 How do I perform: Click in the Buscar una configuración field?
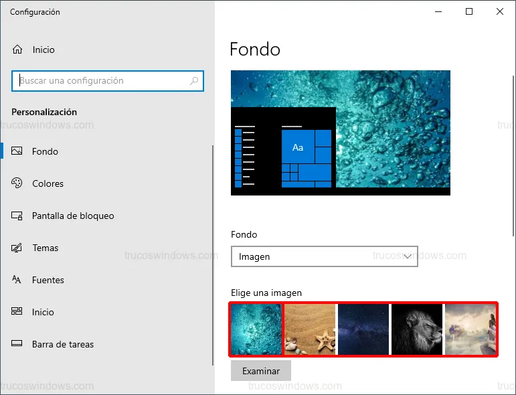coord(100,81)
